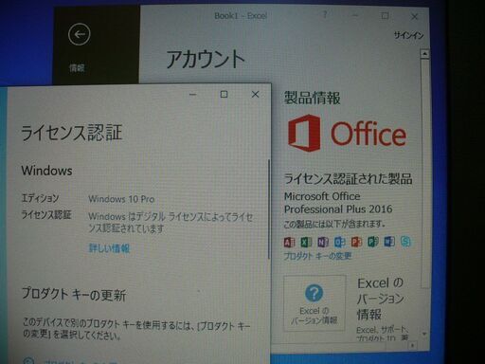
Task: Click the サインイン link in Excel
Action: tap(408, 35)
